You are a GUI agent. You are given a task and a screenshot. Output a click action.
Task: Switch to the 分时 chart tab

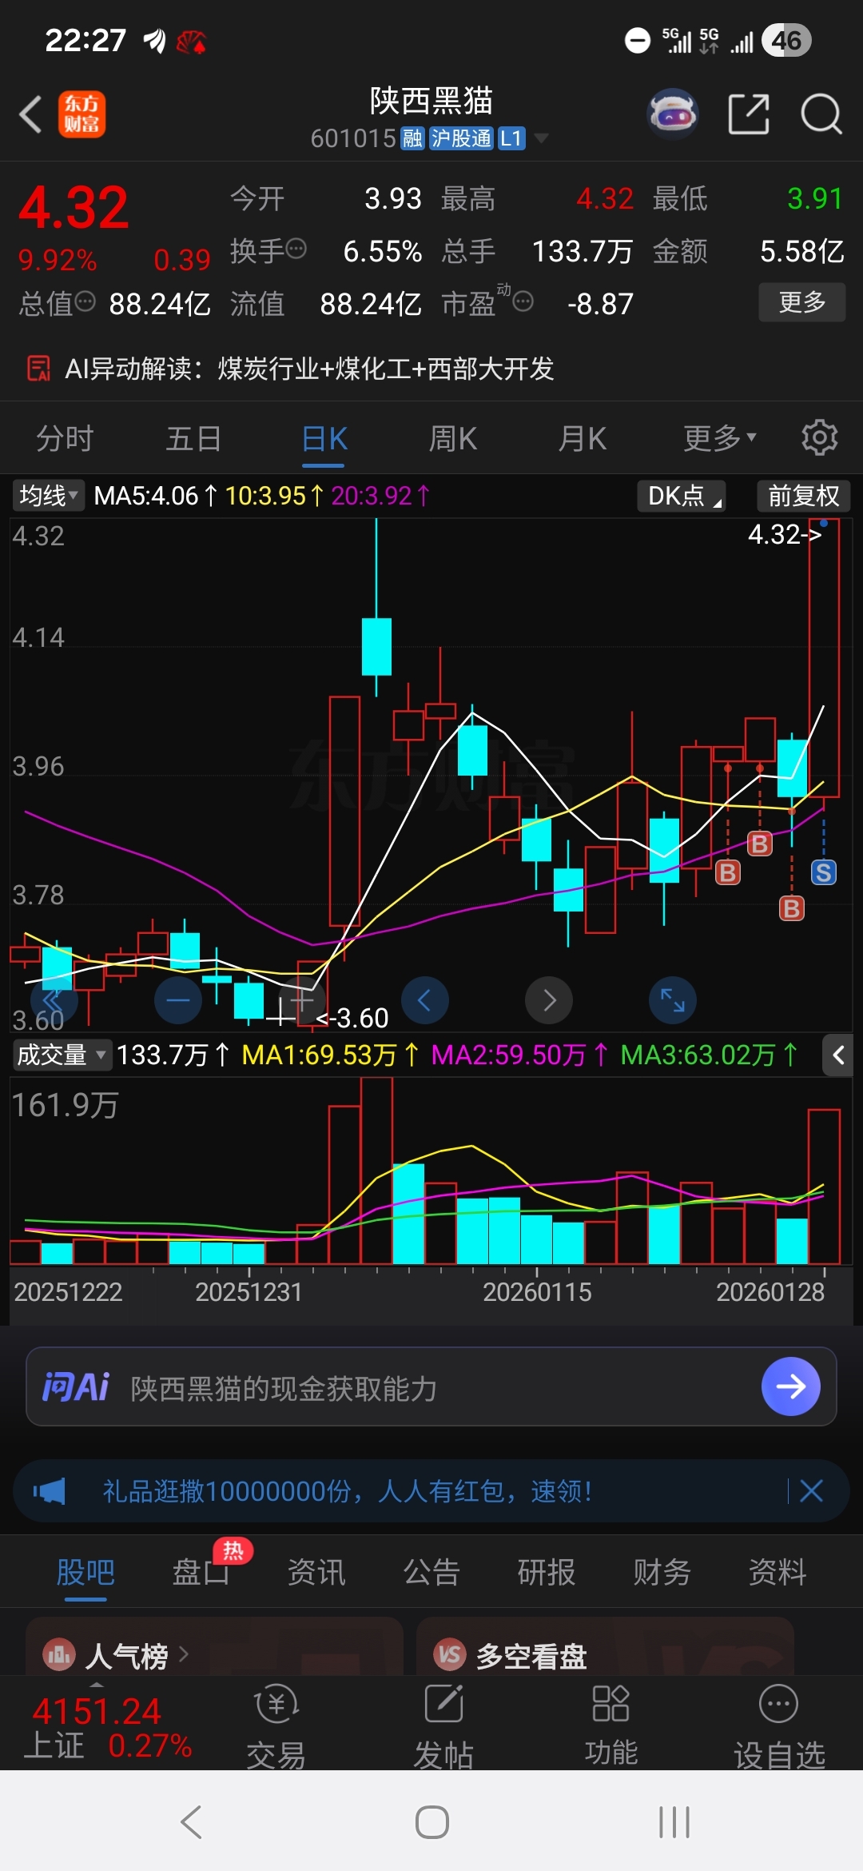click(x=65, y=438)
